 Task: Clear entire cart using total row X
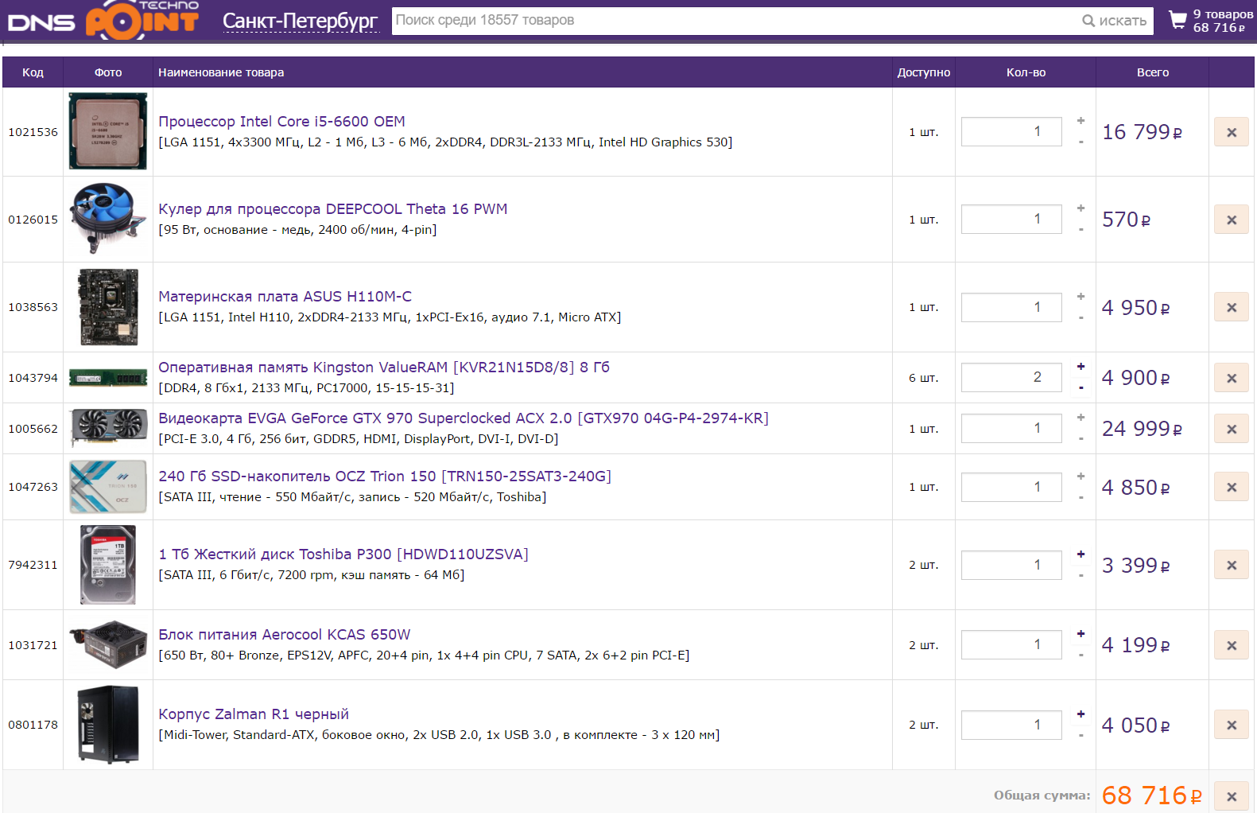pyautogui.click(x=1231, y=795)
